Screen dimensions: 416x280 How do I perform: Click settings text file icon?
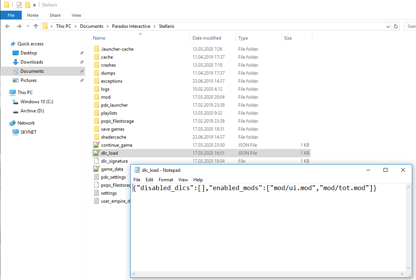coord(96,193)
